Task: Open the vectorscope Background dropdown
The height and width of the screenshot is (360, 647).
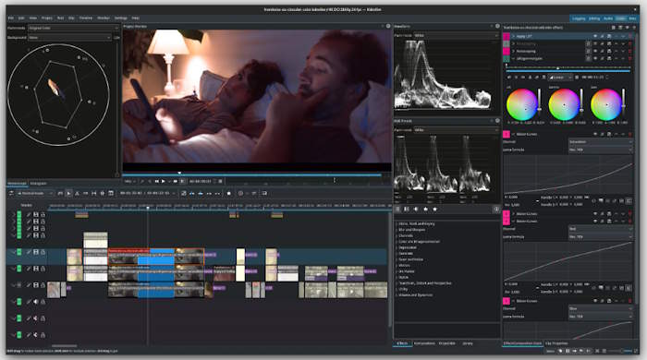Action: point(69,38)
